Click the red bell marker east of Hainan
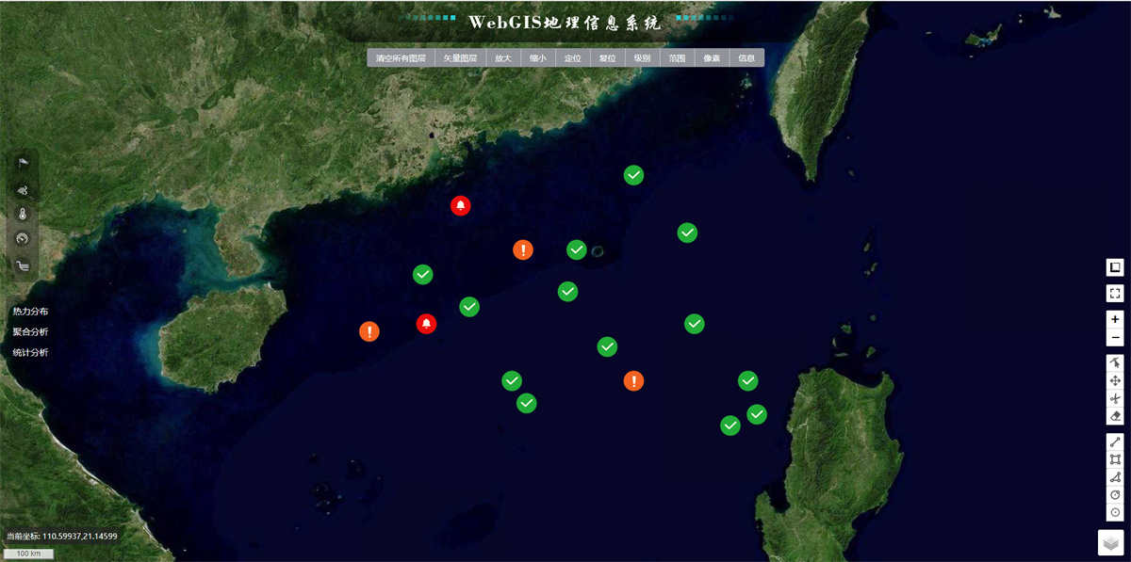The width and height of the screenshot is (1131, 562). [426, 324]
